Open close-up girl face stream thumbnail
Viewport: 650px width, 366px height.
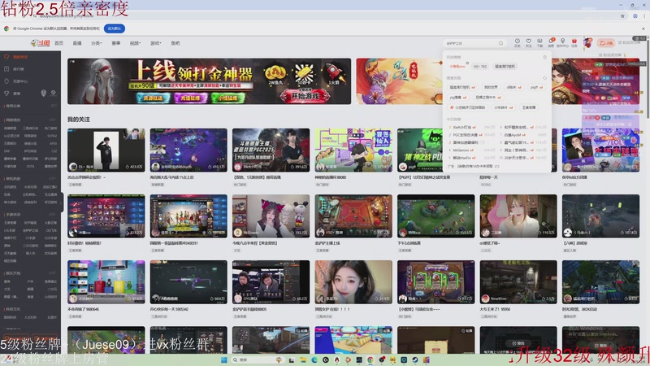353,282
